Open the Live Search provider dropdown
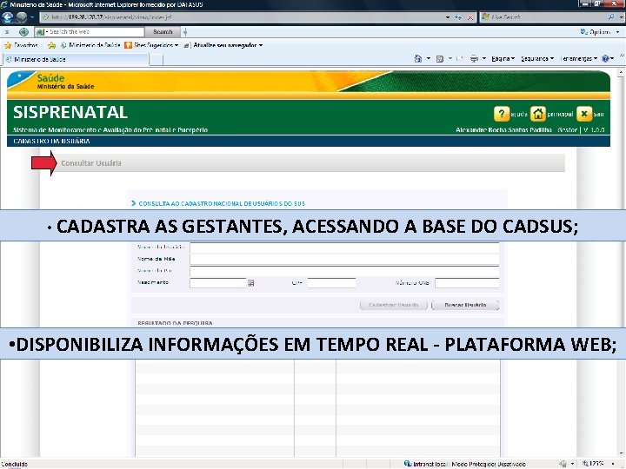 (x=621, y=17)
